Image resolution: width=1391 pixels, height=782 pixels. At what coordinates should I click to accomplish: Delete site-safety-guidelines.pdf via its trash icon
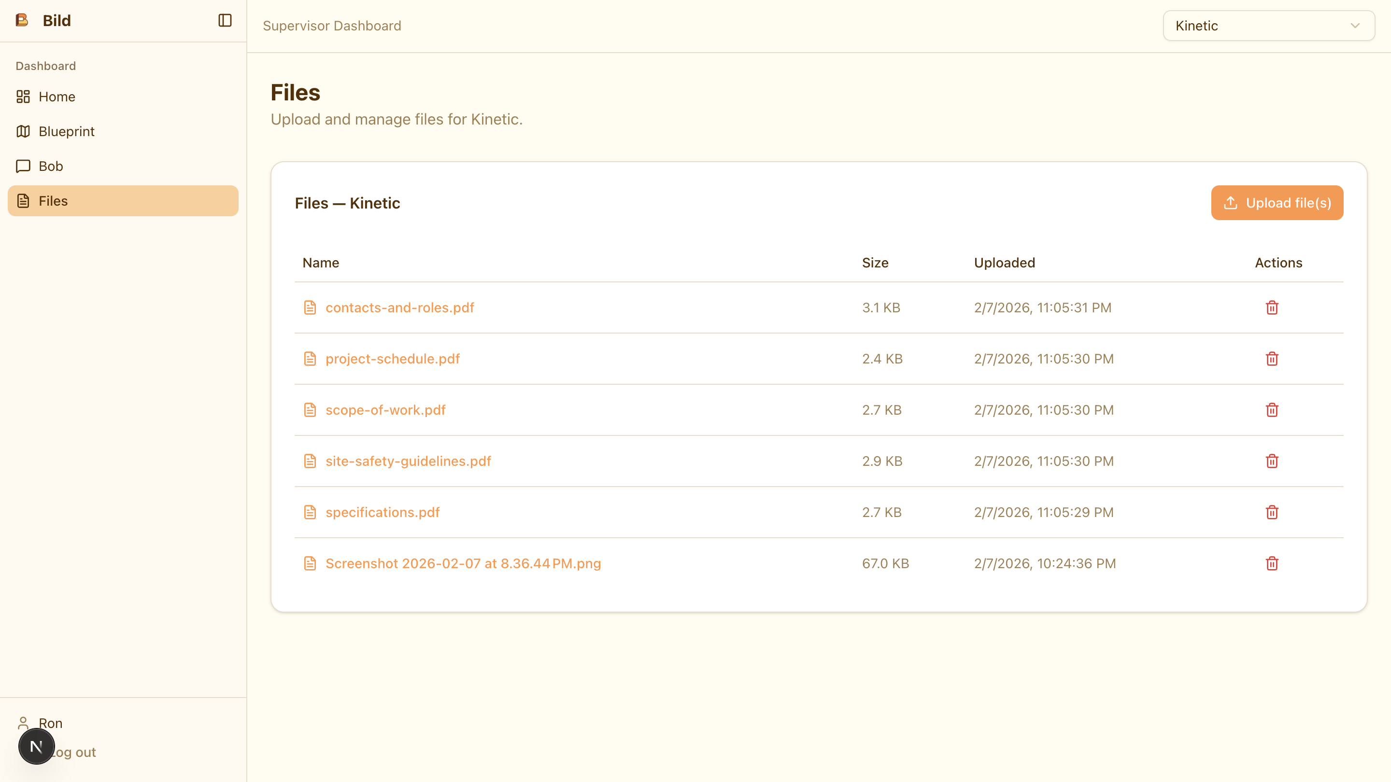point(1272,461)
